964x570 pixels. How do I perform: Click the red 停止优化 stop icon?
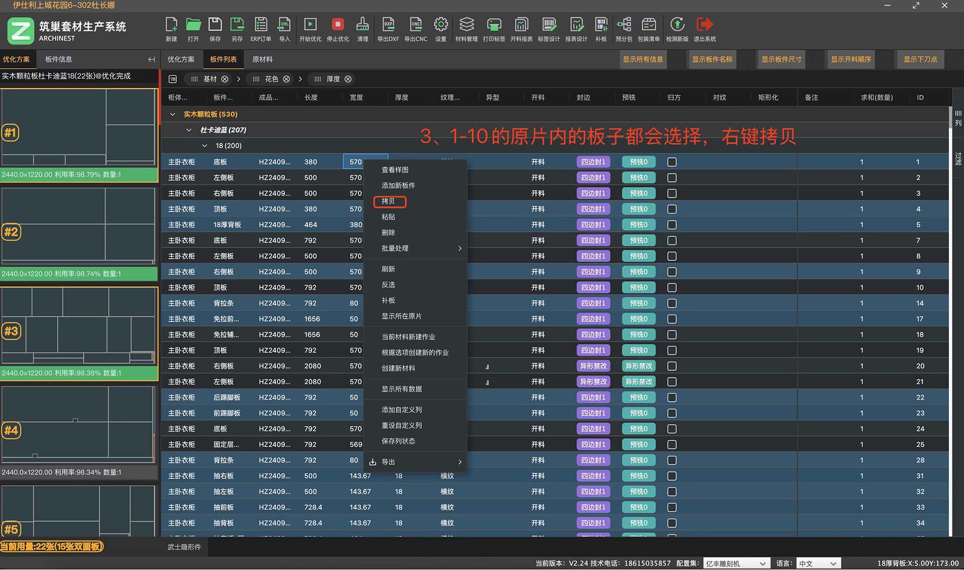(337, 25)
